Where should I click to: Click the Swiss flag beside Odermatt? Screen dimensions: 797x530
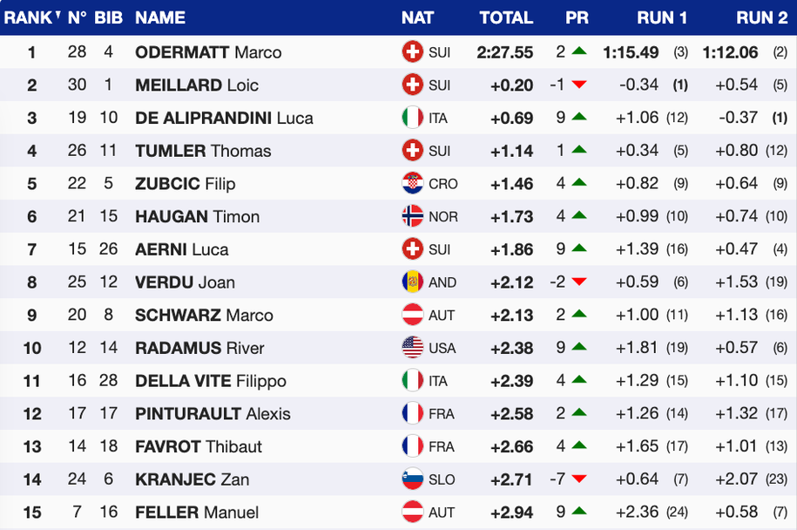click(412, 52)
